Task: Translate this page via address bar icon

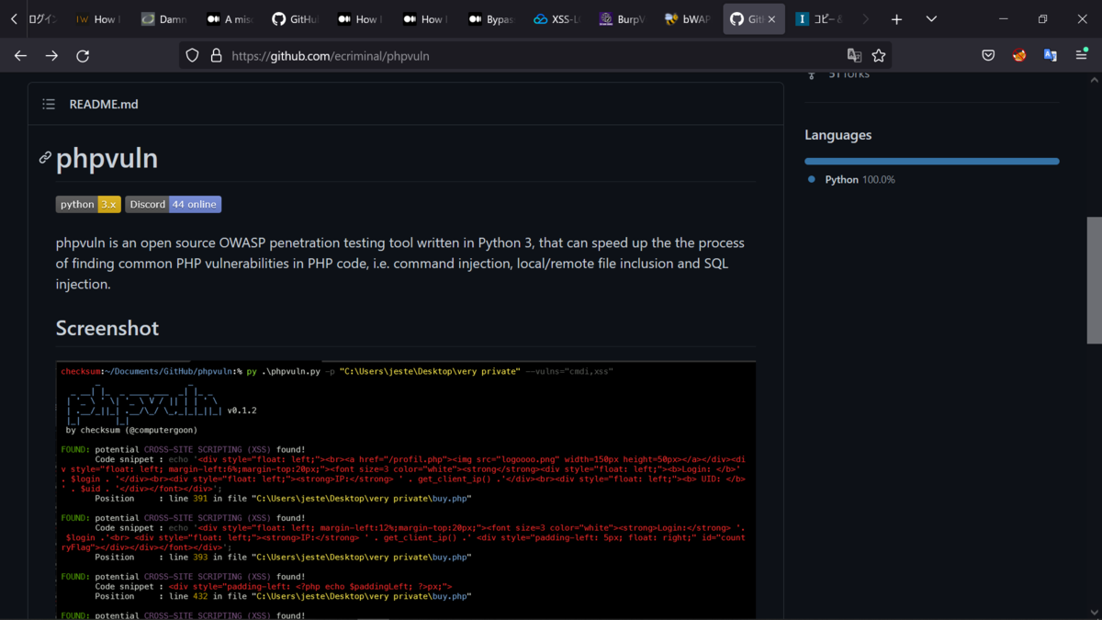Action: [854, 56]
